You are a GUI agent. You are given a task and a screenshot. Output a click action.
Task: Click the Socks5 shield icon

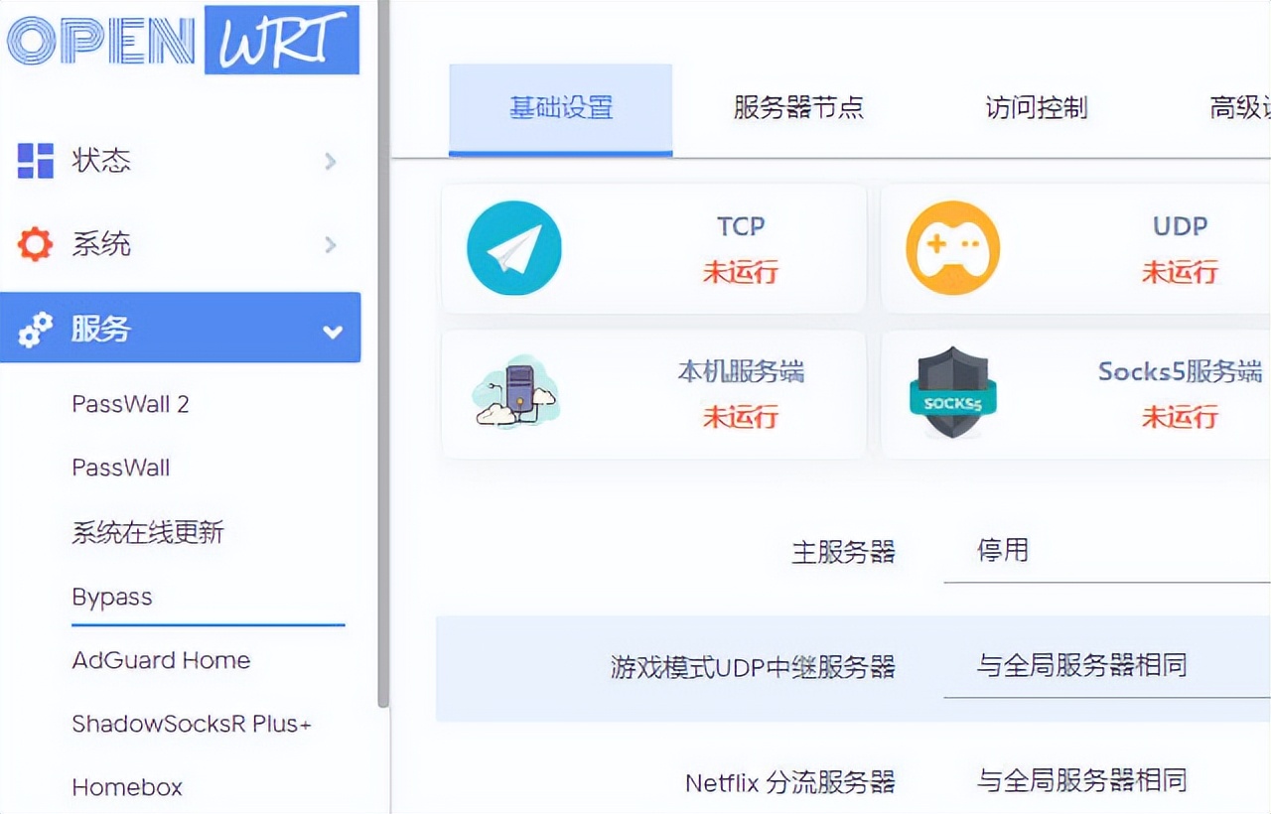click(x=953, y=389)
